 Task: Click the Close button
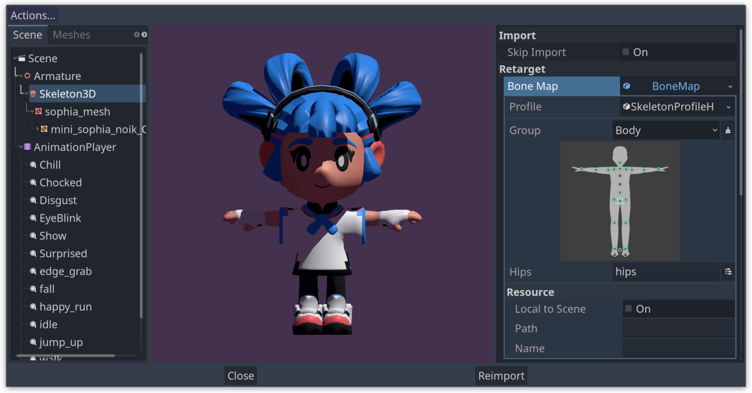tap(240, 376)
